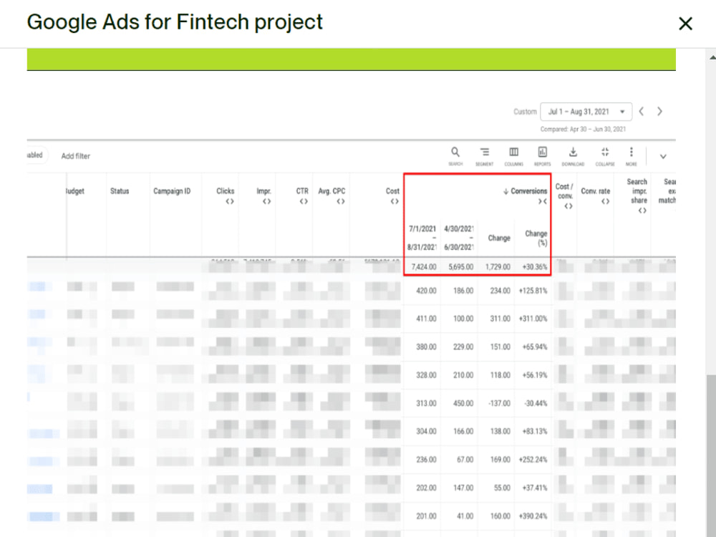Select the conversions cell 380.00
This screenshot has width=716, height=537.
pos(426,347)
